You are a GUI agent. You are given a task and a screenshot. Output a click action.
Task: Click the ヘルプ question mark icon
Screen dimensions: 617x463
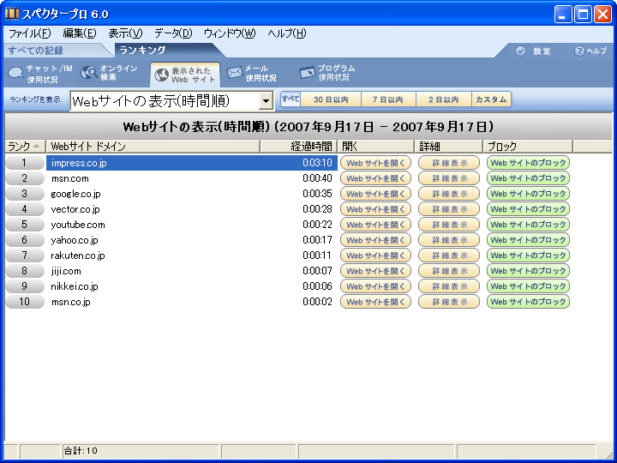(x=579, y=51)
